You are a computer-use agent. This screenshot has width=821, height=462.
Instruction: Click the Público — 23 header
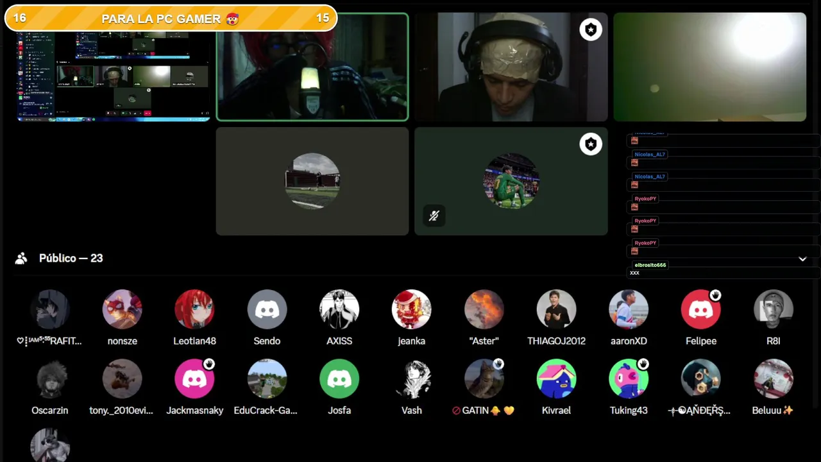(x=71, y=258)
